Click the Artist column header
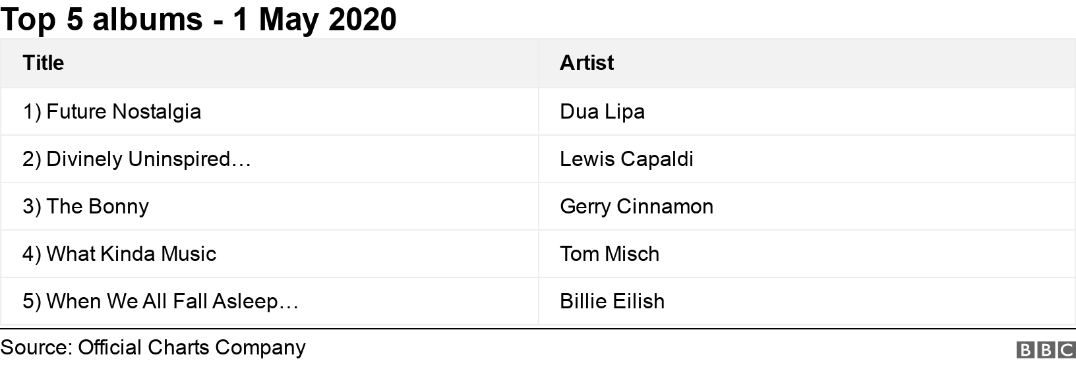This screenshot has width=1076, height=365. tap(586, 63)
